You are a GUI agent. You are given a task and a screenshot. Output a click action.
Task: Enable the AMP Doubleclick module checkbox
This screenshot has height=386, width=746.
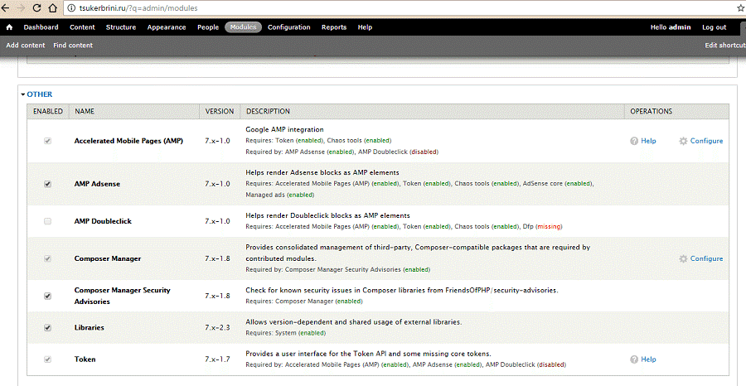[47, 221]
